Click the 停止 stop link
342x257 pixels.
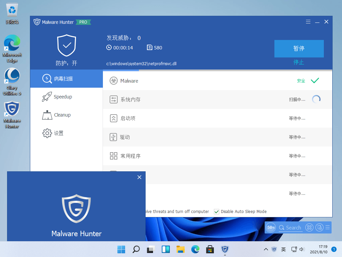tap(299, 62)
